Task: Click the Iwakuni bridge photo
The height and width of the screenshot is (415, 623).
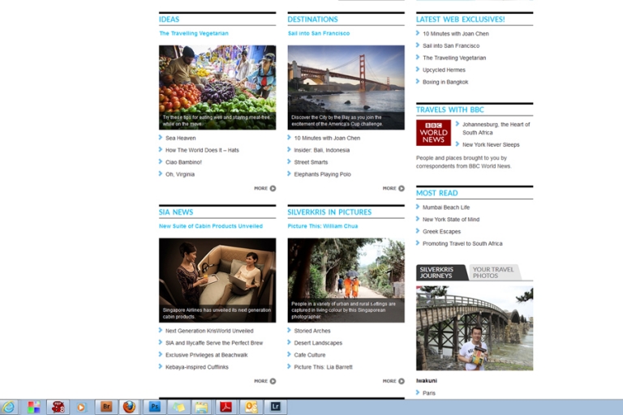Action: pos(475,327)
